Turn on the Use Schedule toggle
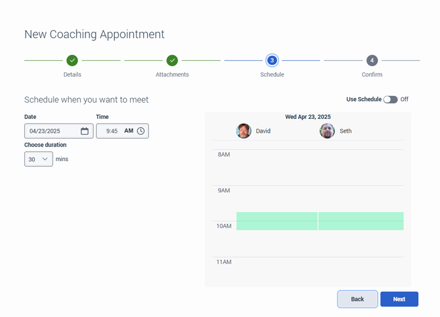The image size is (440, 317). 390,99
